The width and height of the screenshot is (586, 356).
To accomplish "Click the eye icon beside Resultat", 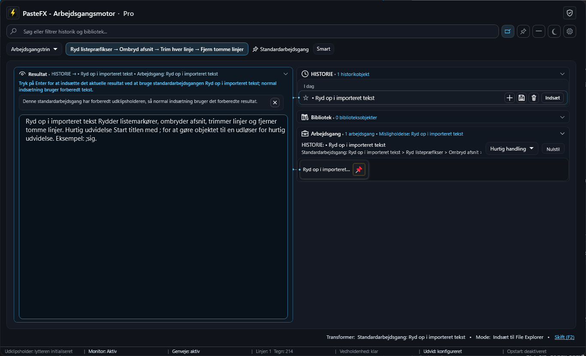I will coord(23,74).
